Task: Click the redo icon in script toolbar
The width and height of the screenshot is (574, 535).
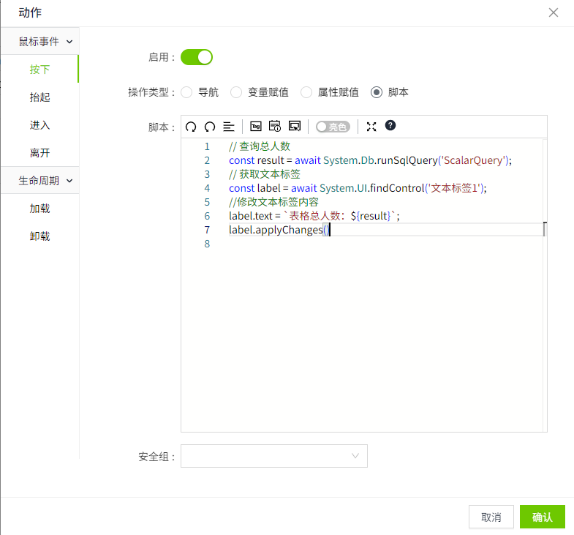Action: [x=210, y=127]
